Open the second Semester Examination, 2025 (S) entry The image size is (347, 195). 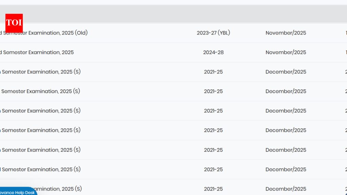tap(40, 91)
